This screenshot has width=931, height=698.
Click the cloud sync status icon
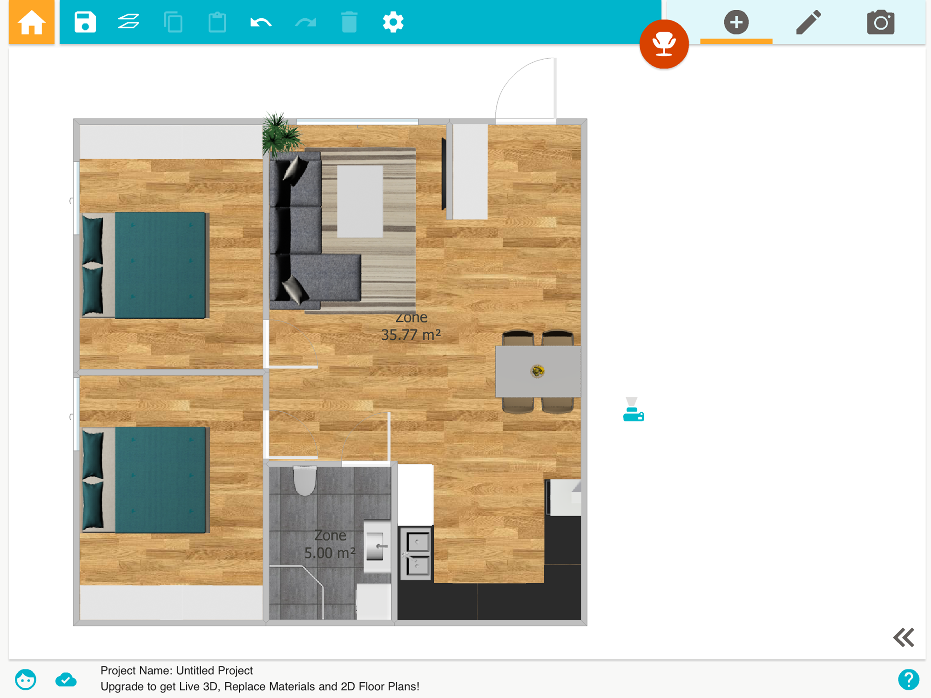click(x=66, y=680)
